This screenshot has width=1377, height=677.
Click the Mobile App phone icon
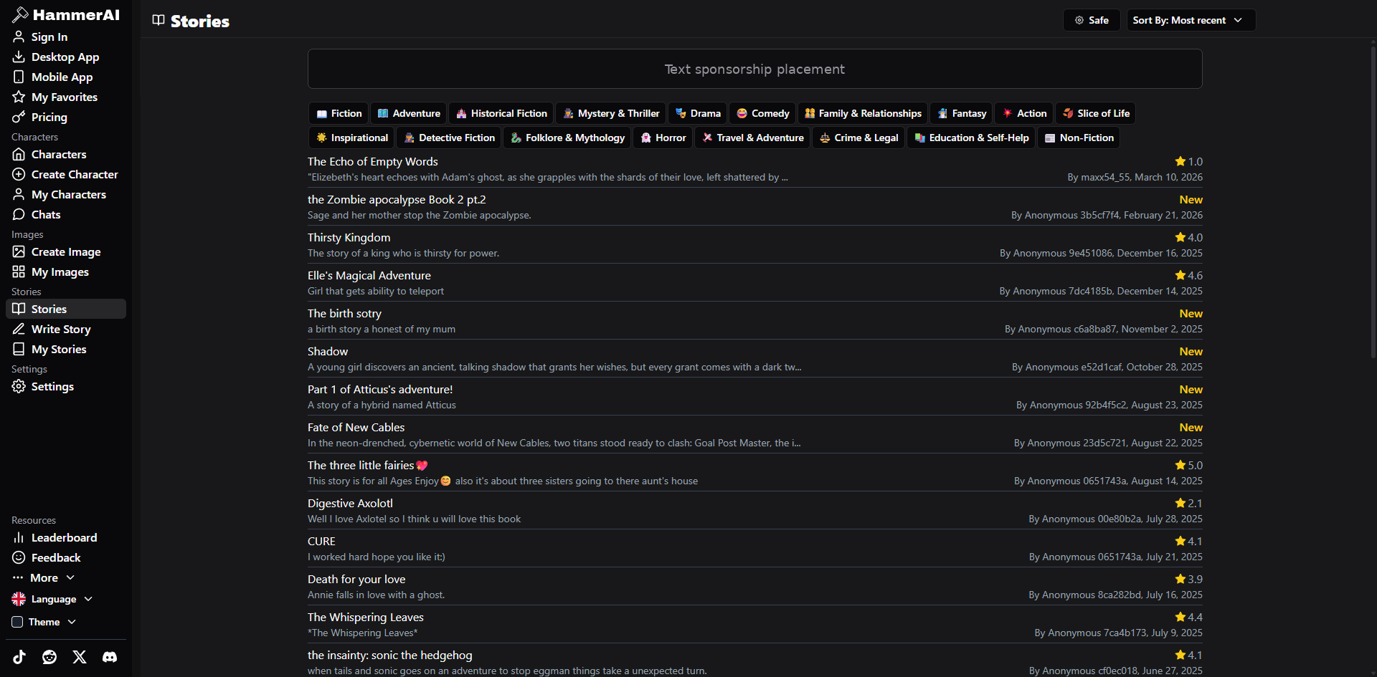point(19,77)
